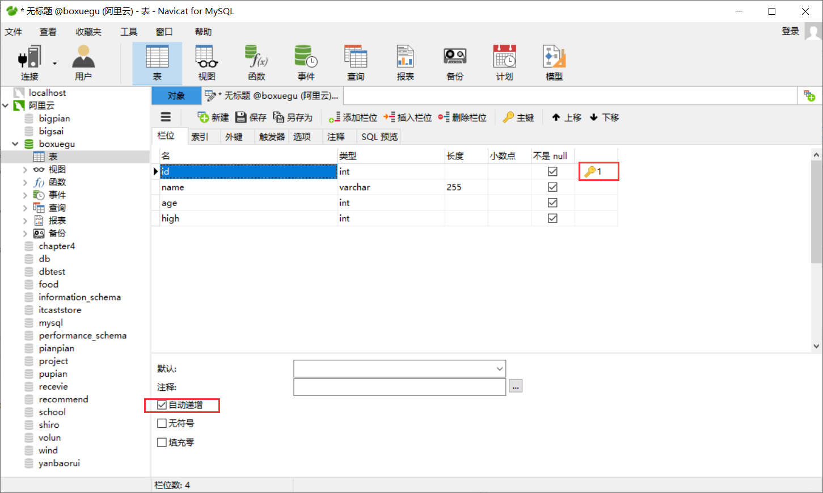
Task: Enable the 填充零 zerofill checkbox
Action: click(162, 443)
